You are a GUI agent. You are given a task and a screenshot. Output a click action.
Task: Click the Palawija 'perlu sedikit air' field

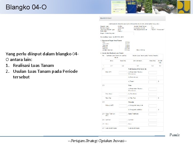tap(153, 110)
